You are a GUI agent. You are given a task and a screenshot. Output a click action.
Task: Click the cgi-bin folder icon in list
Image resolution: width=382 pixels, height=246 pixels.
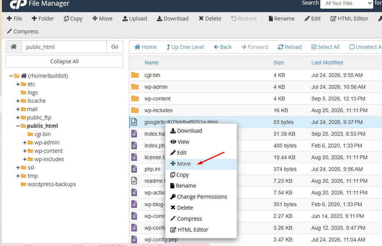coord(135,75)
